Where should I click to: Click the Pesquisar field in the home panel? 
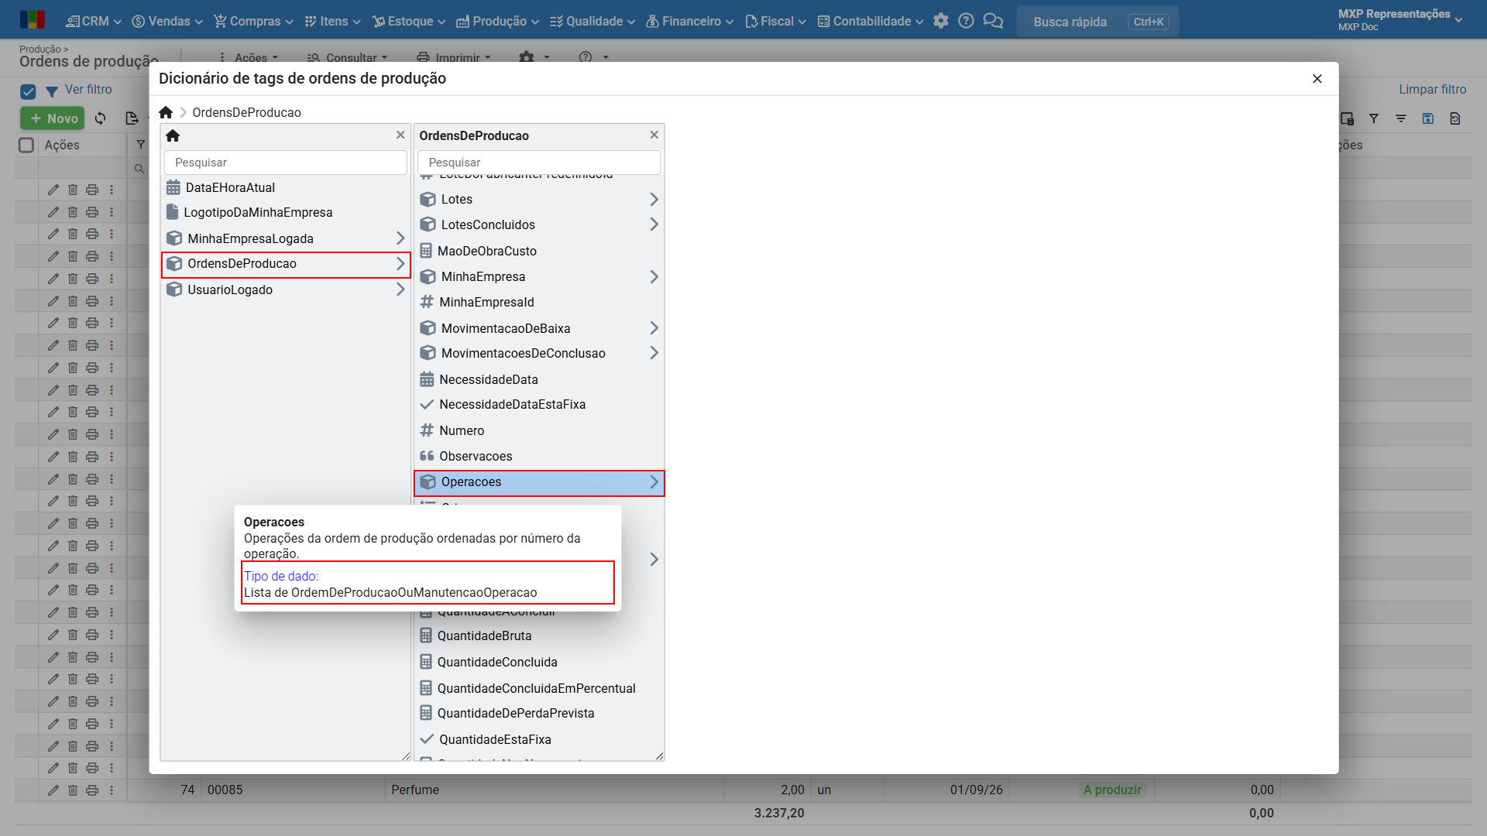pyautogui.click(x=285, y=163)
